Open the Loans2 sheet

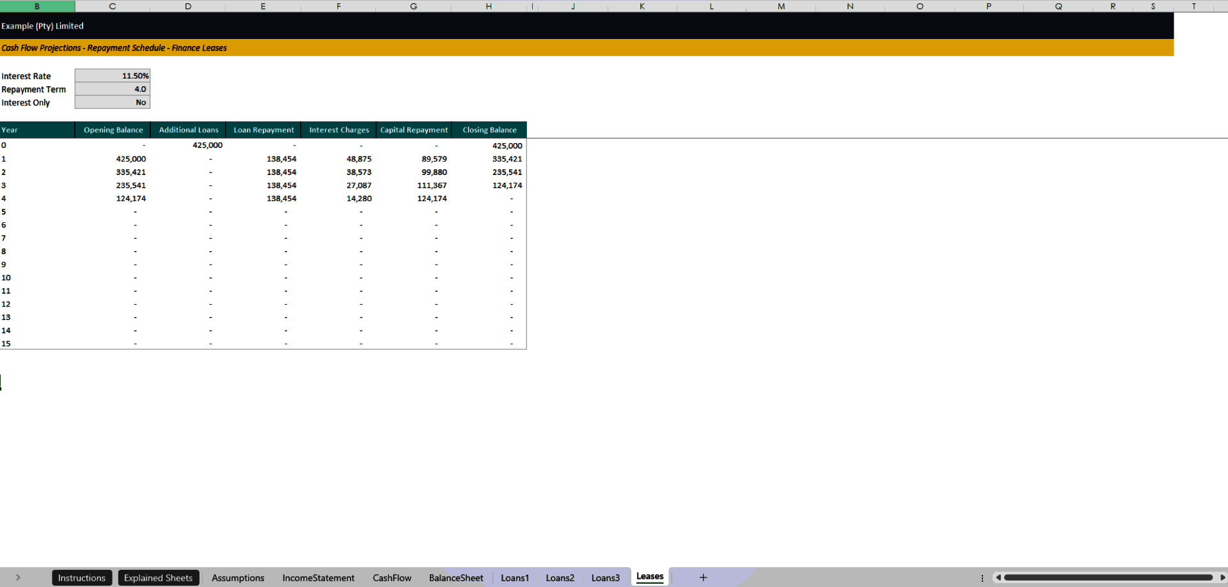coord(559,577)
